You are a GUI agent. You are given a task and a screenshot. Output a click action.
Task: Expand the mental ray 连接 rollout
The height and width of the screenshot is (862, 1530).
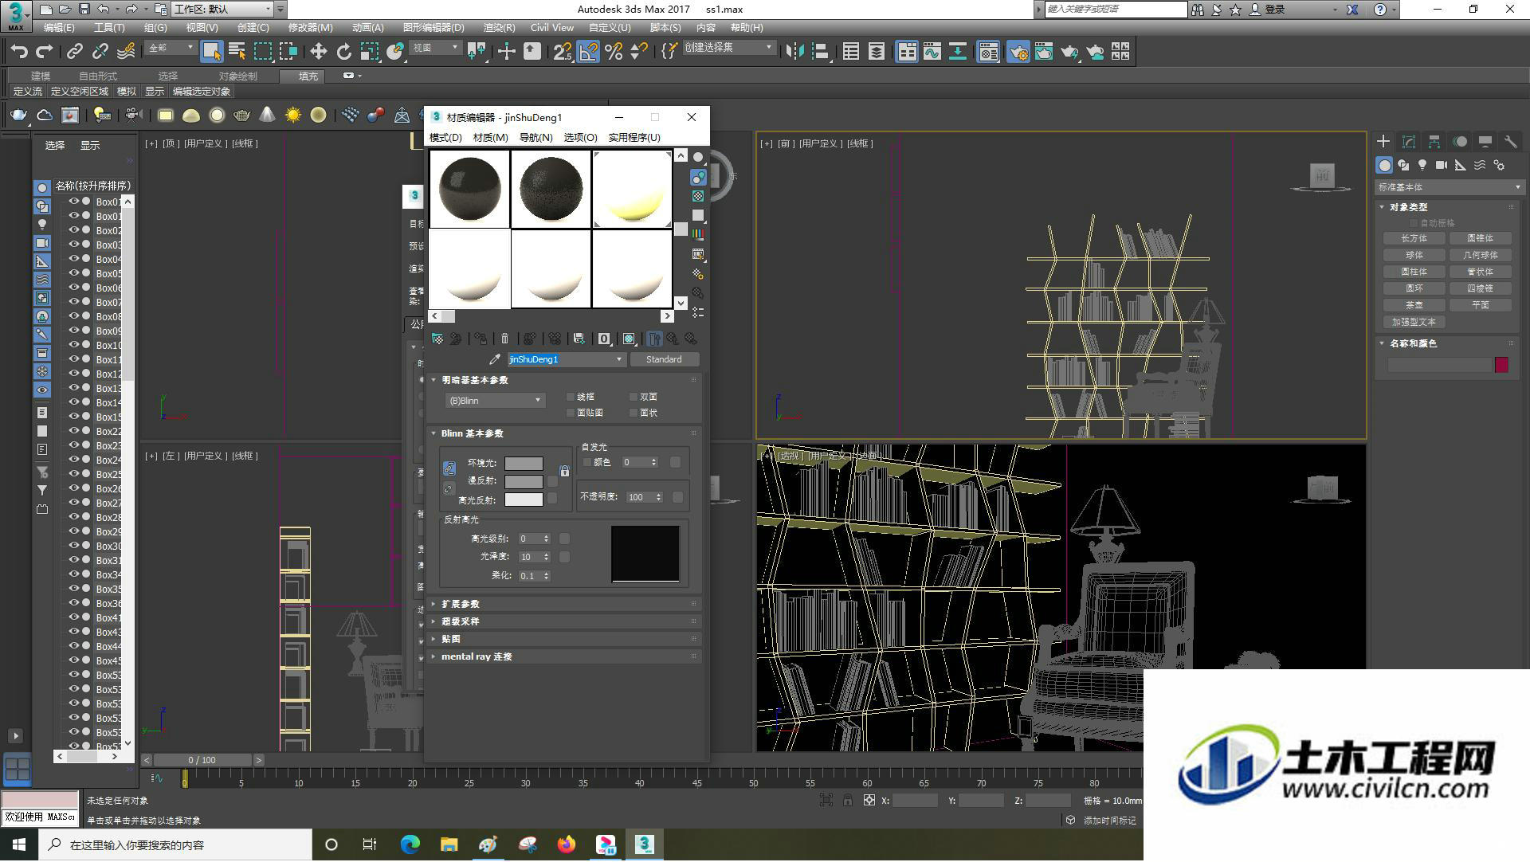564,656
